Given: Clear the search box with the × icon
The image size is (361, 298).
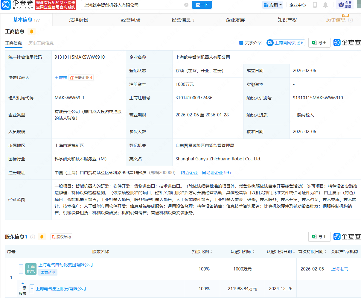Looking at the screenshot, I should (x=186, y=5).
